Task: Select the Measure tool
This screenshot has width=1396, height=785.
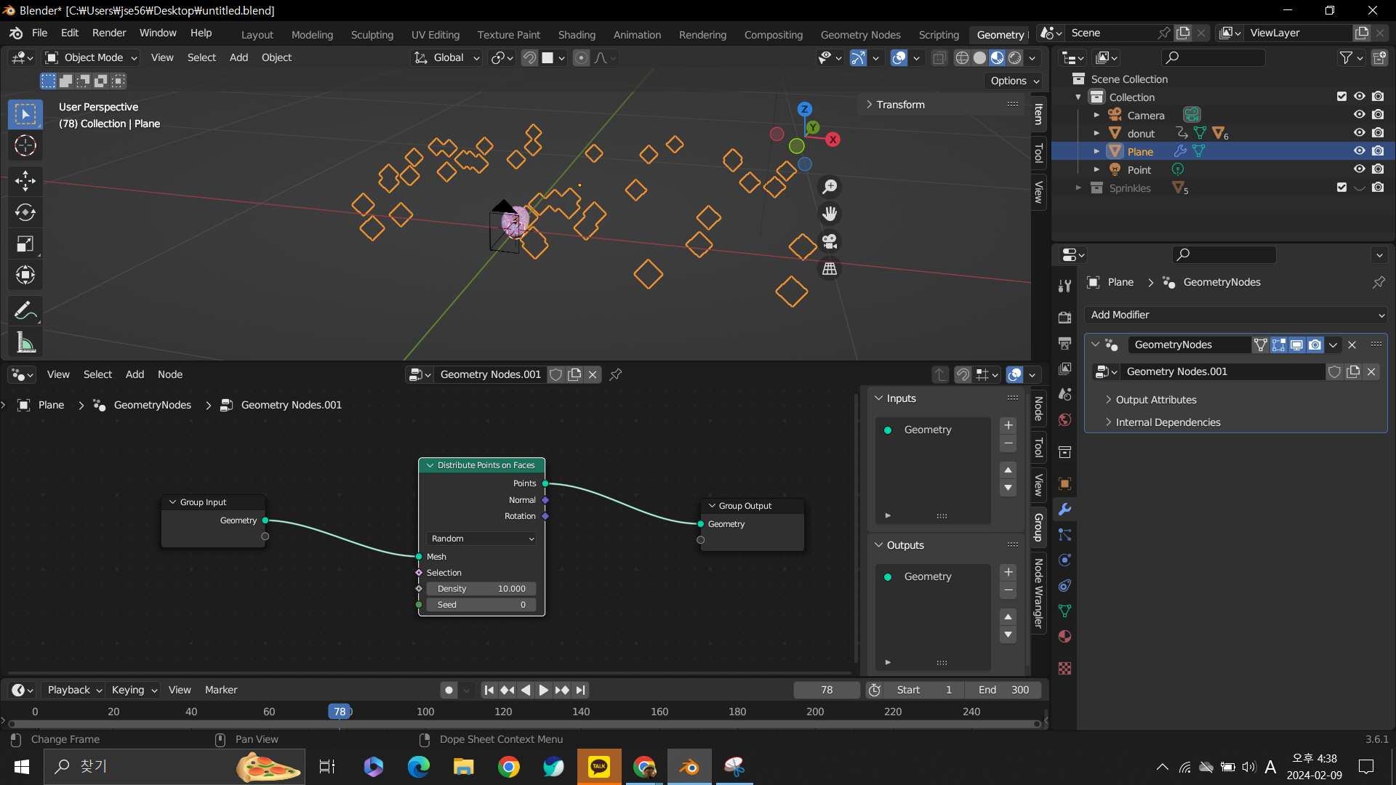Action: pyautogui.click(x=25, y=342)
